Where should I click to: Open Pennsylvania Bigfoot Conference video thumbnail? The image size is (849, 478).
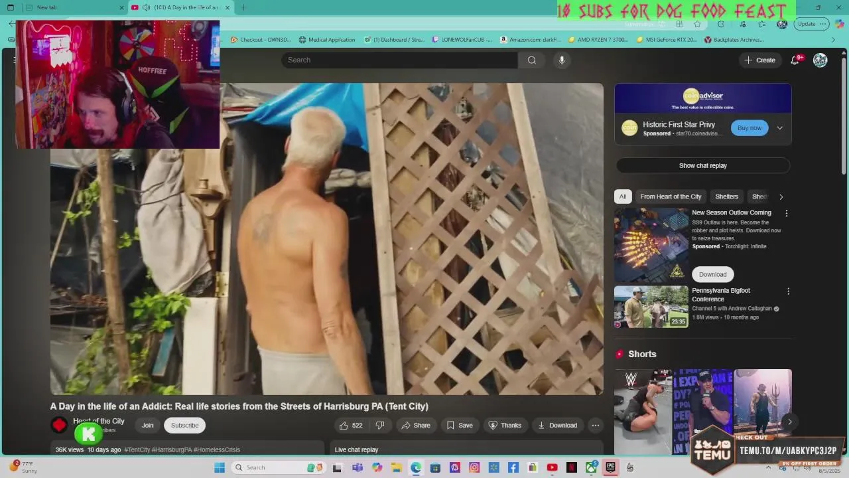click(651, 307)
